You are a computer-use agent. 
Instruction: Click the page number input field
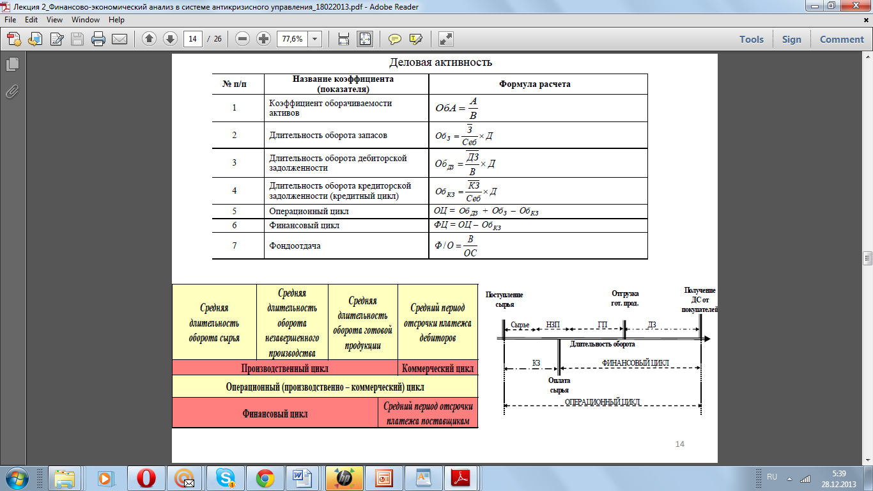point(192,39)
